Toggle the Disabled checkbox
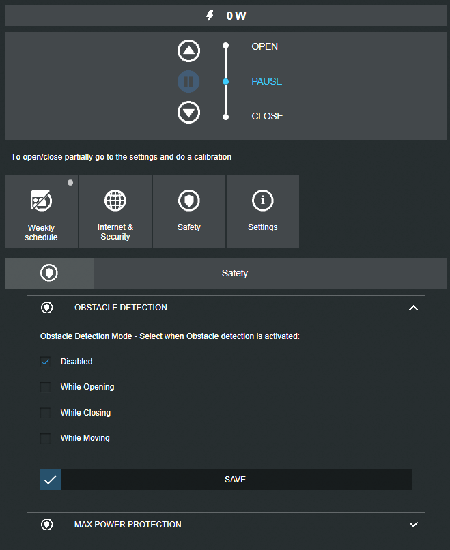450x550 pixels. (46, 362)
